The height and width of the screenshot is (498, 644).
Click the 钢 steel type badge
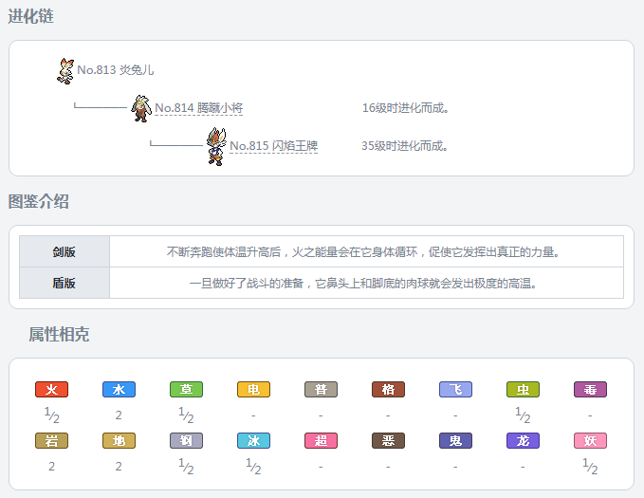[186, 440]
